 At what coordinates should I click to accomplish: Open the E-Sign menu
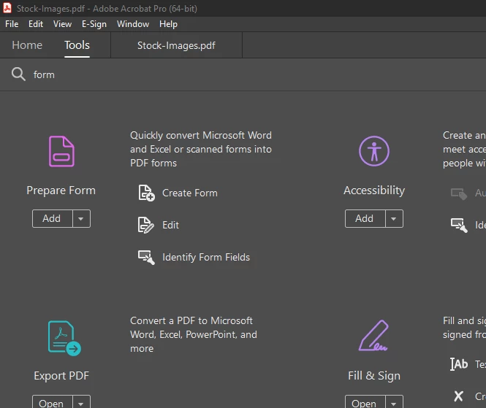[x=94, y=24]
